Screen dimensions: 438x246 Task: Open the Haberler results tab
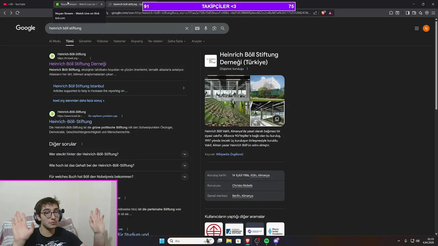(120, 41)
